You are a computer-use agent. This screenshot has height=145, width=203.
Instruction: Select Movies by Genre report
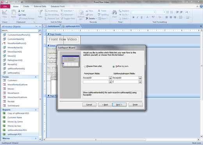coord(15,122)
